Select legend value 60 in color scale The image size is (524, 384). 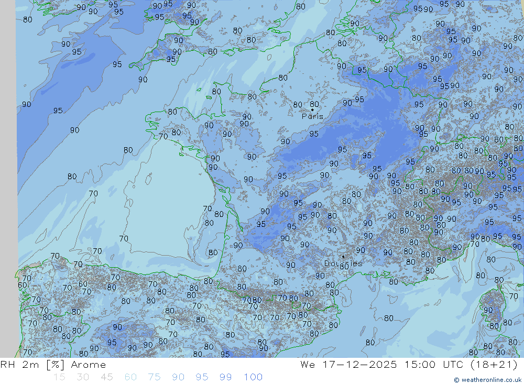coord(130,377)
